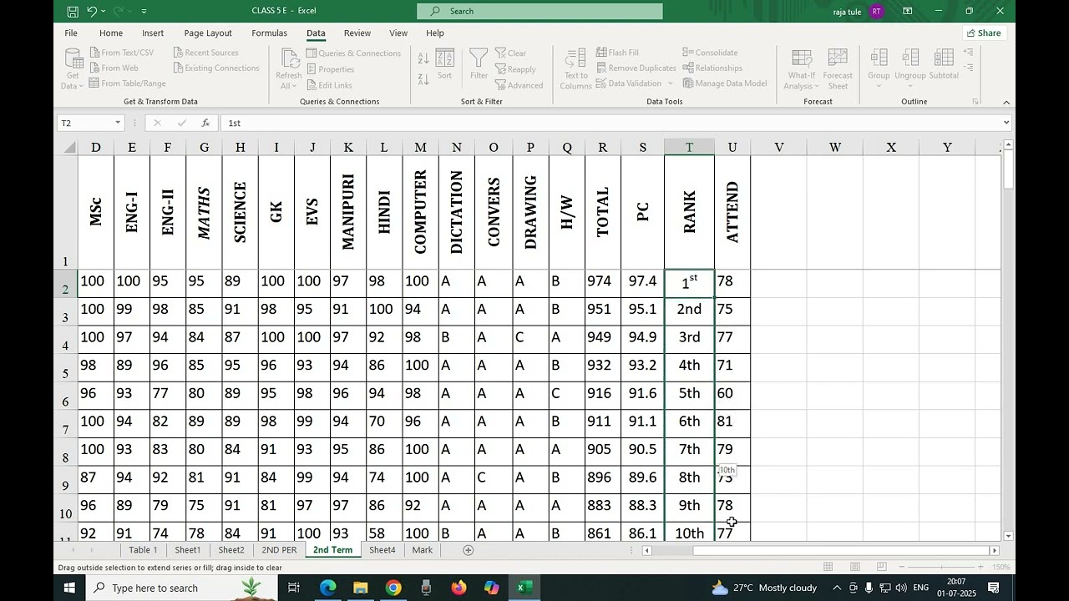Click the Relationships button
Viewport: 1069px width, 601px height.
(x=712, y=68)
